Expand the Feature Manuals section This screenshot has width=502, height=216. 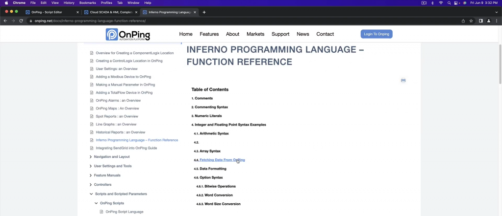[x=91, y=175]
